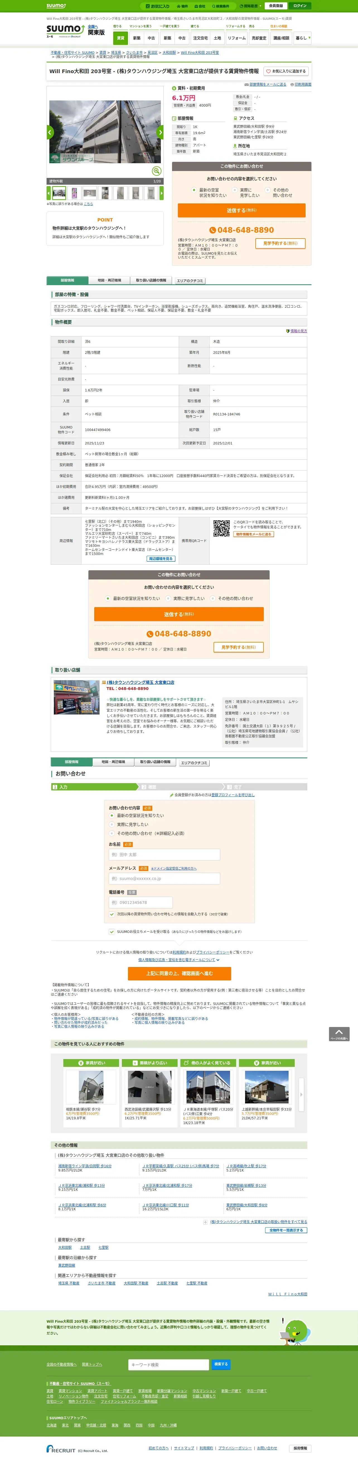
Task: Jump back with ページの先頭へ arrow
Action: 339,1034
